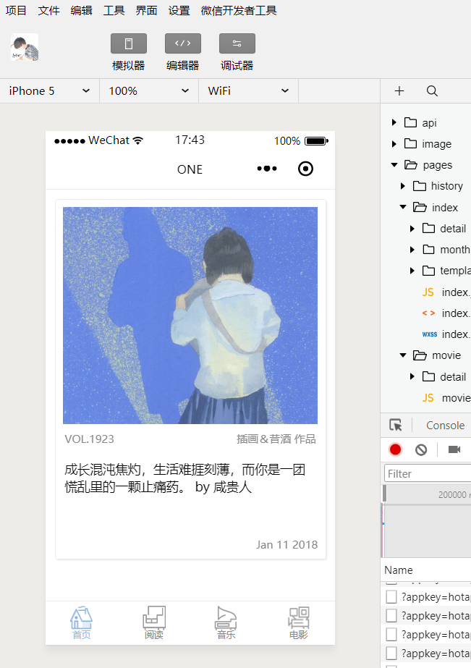
Task: Click the Filter input field
Action: click(428, 474)
